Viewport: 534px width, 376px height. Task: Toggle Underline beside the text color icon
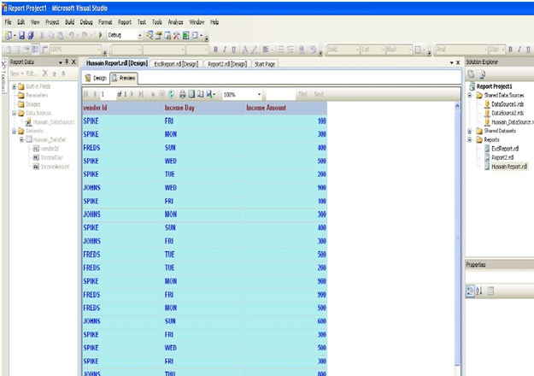click(234, 50)
